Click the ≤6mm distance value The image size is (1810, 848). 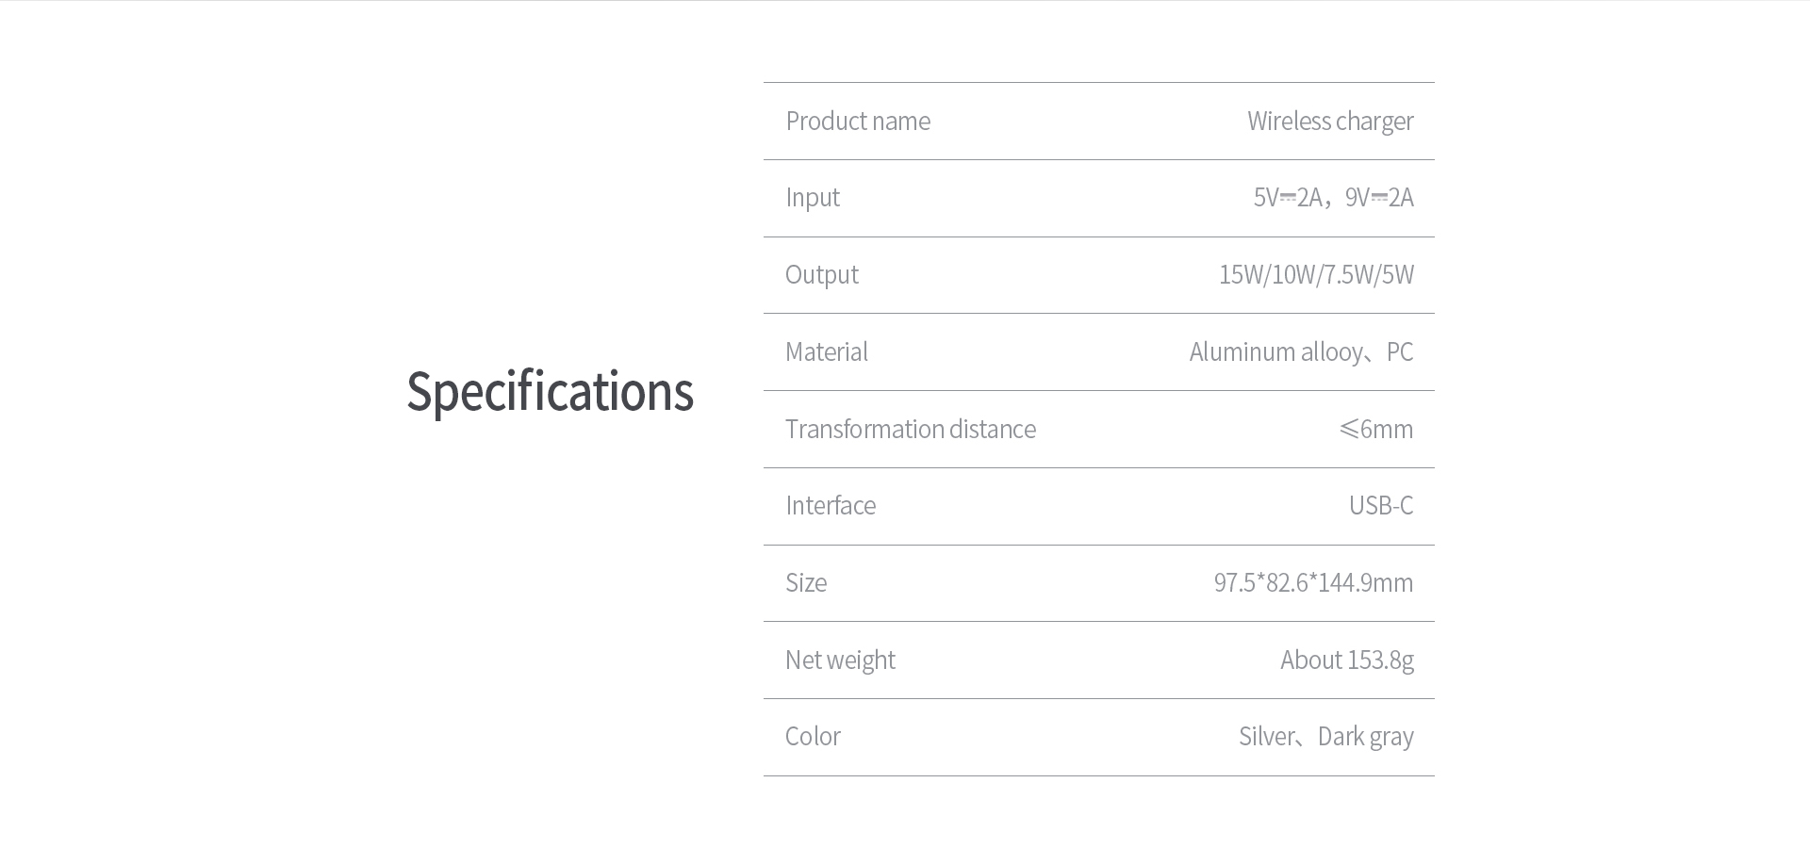(1376, 429)
